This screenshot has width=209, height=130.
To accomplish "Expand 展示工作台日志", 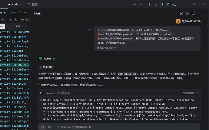I will (106, 48).
